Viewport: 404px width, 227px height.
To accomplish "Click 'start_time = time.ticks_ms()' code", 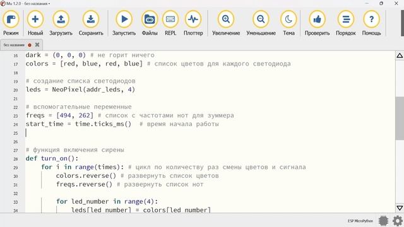I will (x=78, y=124).
